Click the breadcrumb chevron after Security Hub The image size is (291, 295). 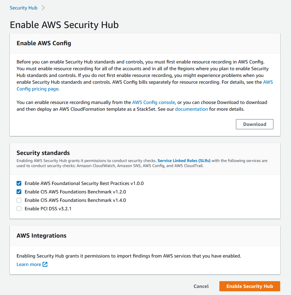pyautogui.click(x=43, y=8)
